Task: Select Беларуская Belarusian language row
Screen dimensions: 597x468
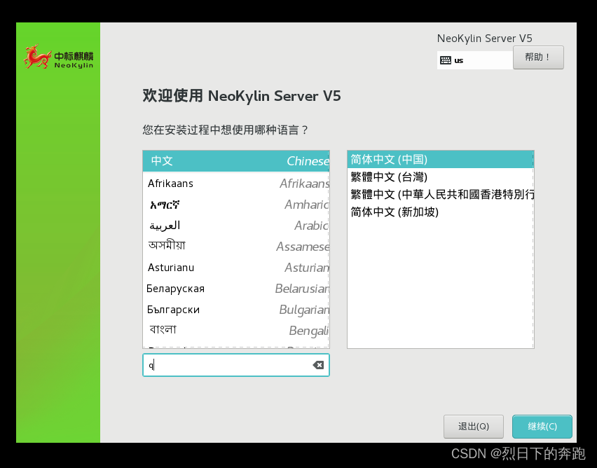Action: [x=236, y=289]
